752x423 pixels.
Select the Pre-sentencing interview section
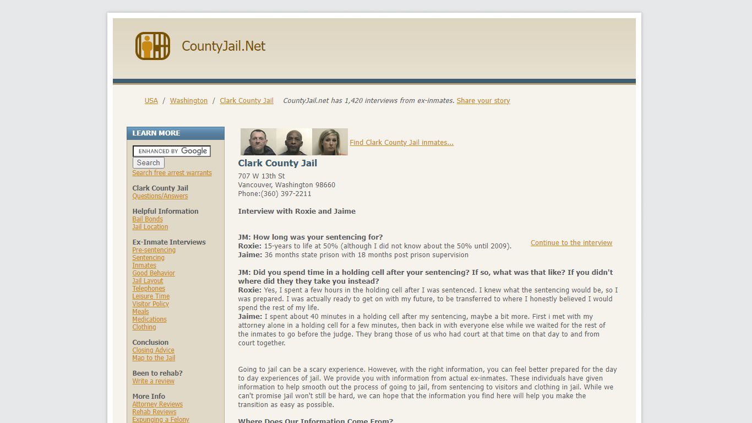point(154,250)
